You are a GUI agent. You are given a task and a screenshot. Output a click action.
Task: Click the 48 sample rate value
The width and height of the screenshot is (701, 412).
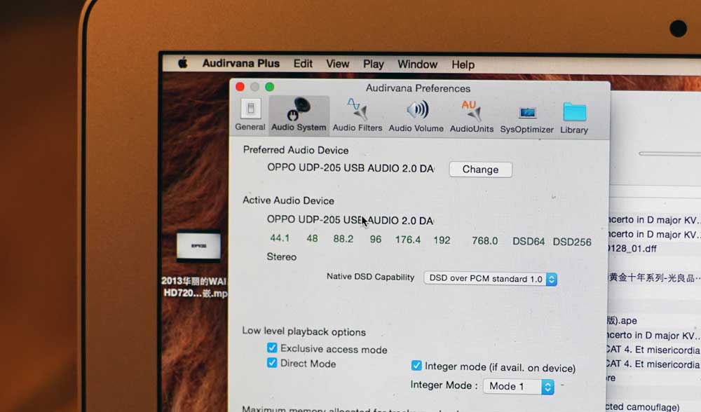point(312,239)
